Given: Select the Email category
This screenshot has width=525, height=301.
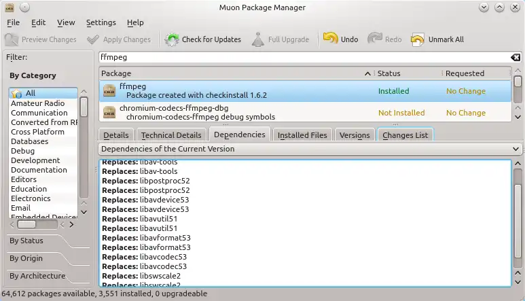Looking at the screenshot, I should 21,208.
